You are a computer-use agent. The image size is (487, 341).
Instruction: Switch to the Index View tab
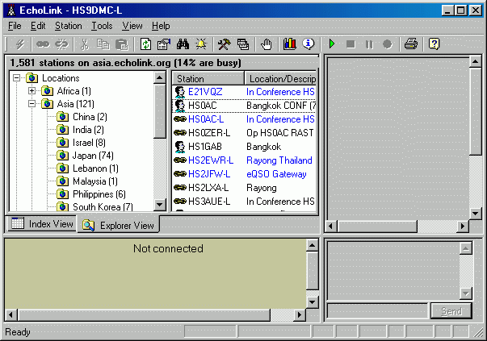42,223
